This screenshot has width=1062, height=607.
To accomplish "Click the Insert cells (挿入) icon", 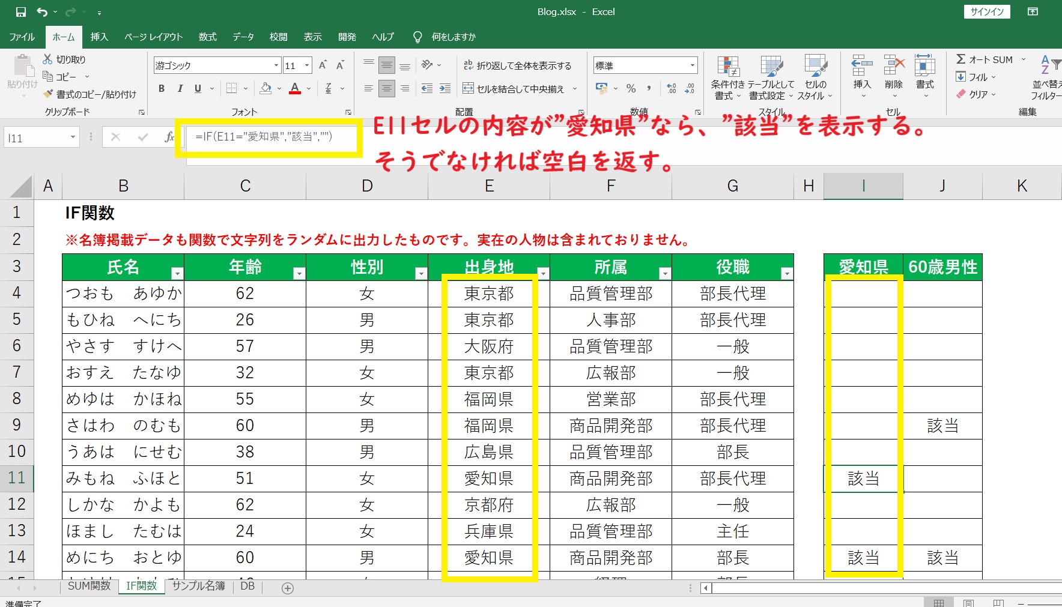I will (x=862, y=65).
